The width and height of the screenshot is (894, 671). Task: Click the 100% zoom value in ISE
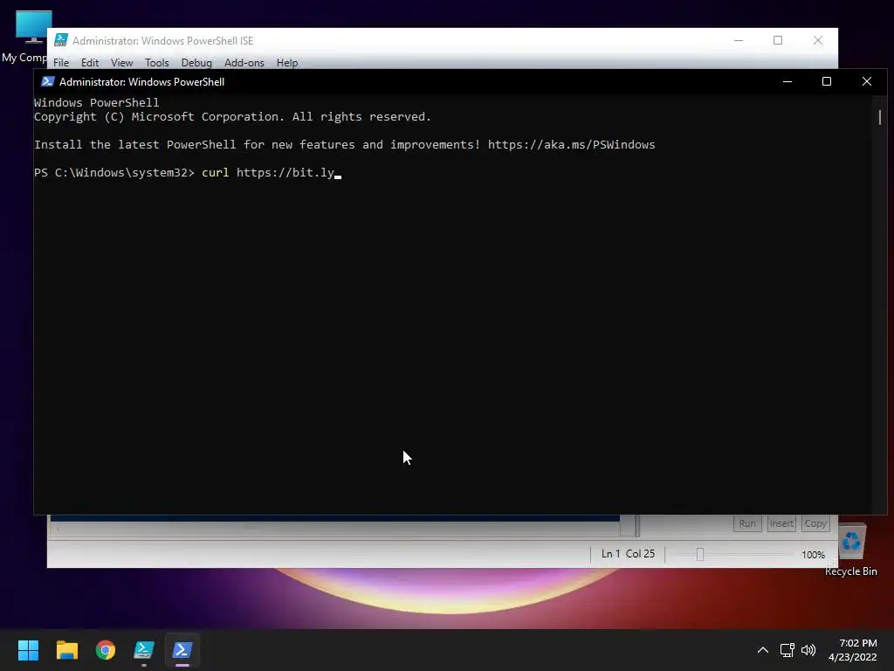click(x=813, y=555)
